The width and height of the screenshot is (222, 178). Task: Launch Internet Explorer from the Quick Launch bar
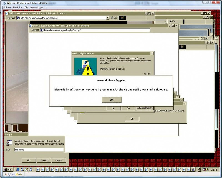[x=18, y=169]
